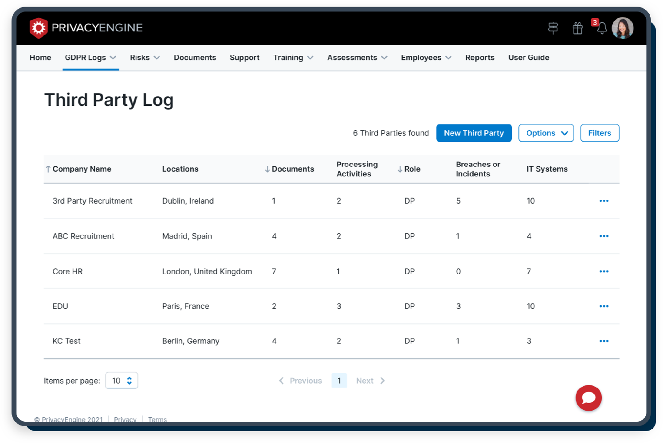Viewport: 663px width, 443px height.
Task: Launch the chat support bubble
Action: coord(588,398)
